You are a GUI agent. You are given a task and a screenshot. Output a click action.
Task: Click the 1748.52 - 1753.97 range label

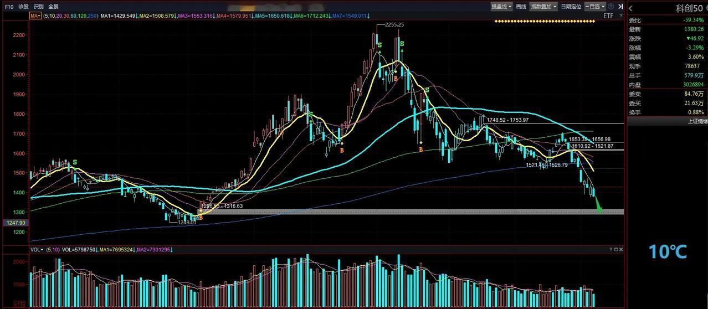(507, 120)
